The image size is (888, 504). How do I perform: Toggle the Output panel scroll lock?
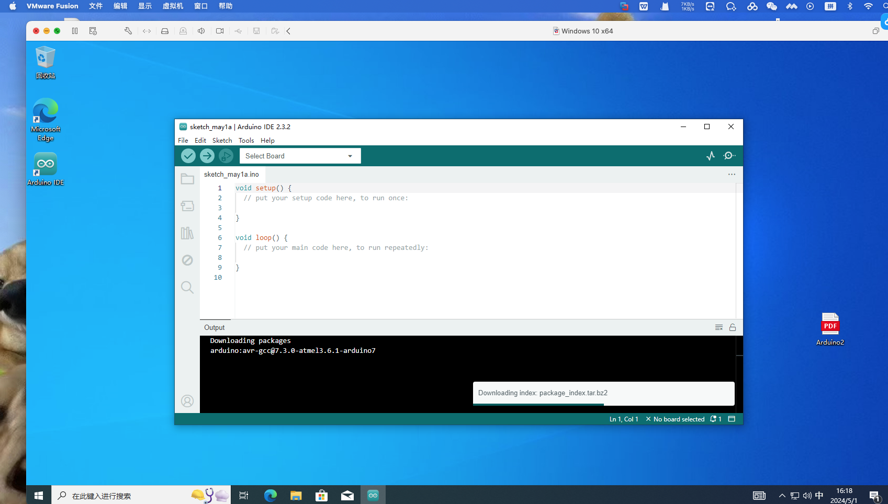[x=733, y=327]
